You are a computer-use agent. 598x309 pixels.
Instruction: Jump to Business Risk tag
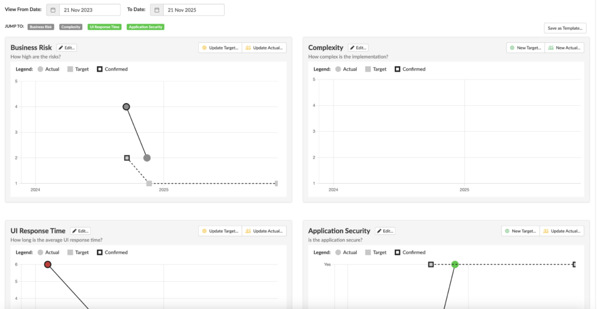41,27
